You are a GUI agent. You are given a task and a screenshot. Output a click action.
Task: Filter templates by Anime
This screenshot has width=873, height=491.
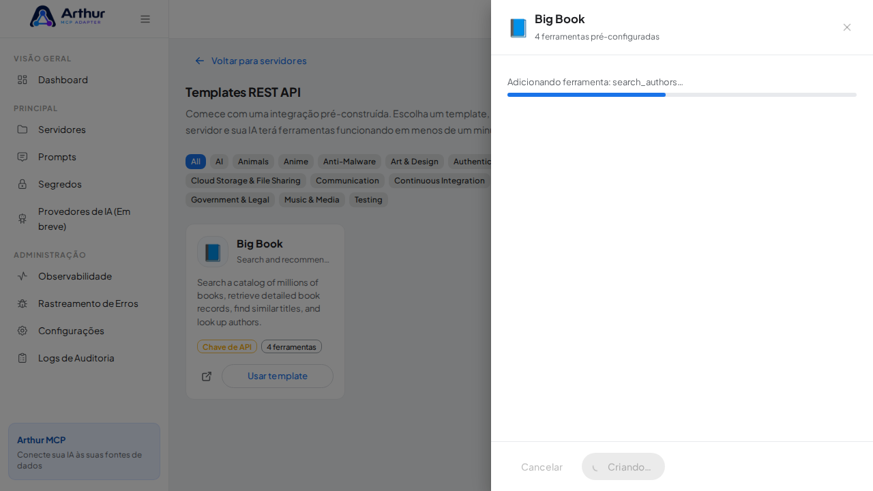296,162
